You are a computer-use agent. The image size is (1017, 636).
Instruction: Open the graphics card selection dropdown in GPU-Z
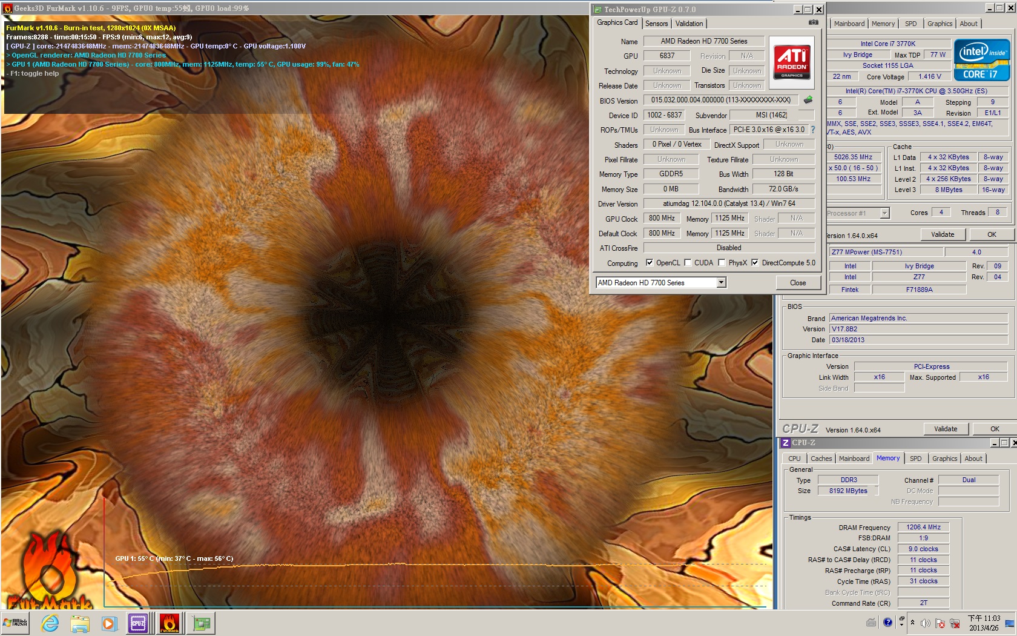click(720, 282)
